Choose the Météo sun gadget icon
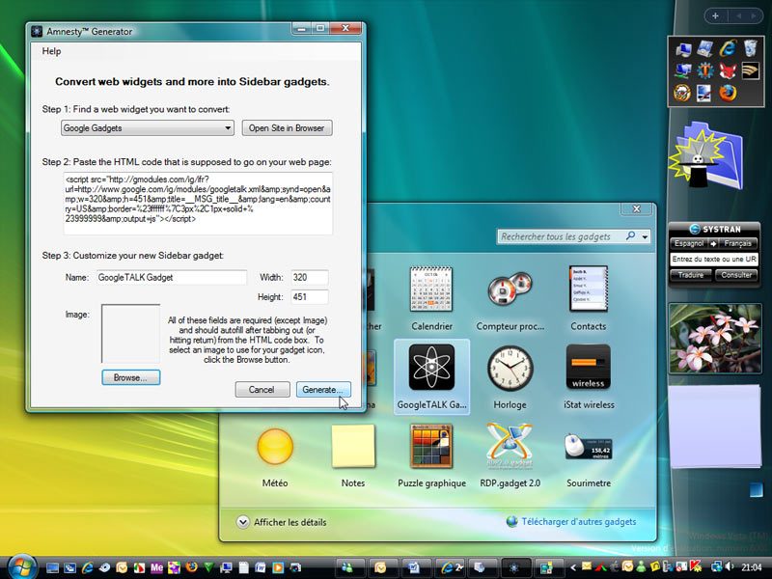Viewport: 772px width, 579px height. click(x=274, y=447)
